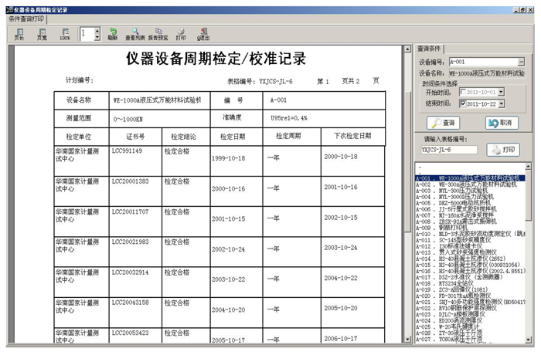
Task: Click the 表格编号 YXJCS-JL-6 input field
Action: coord(451,150)
